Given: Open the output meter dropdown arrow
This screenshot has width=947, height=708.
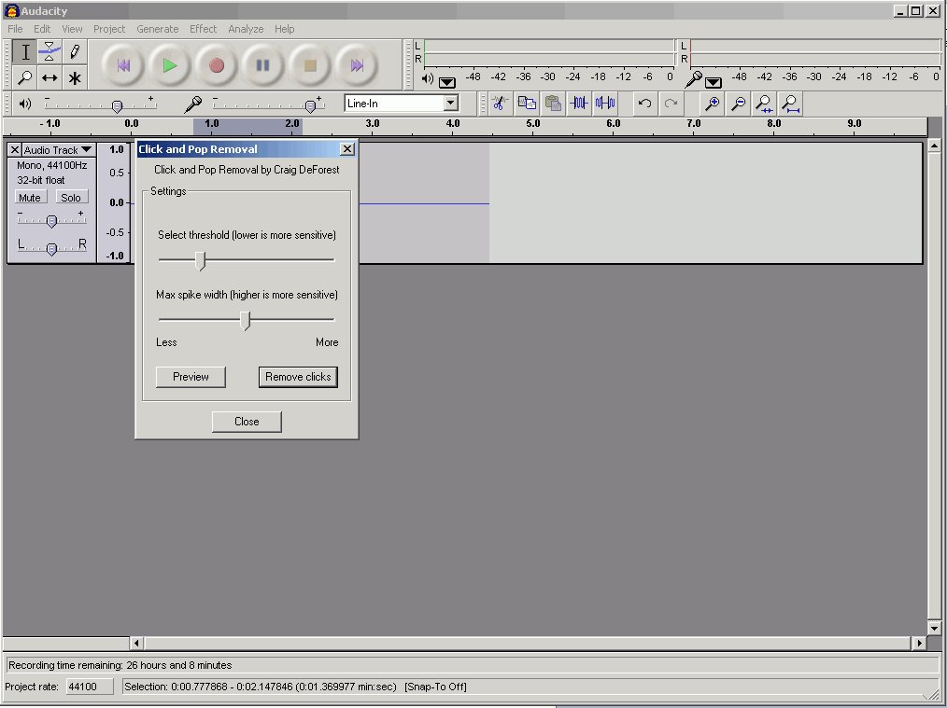Looking at the screenshot, I should coord(447,82).
